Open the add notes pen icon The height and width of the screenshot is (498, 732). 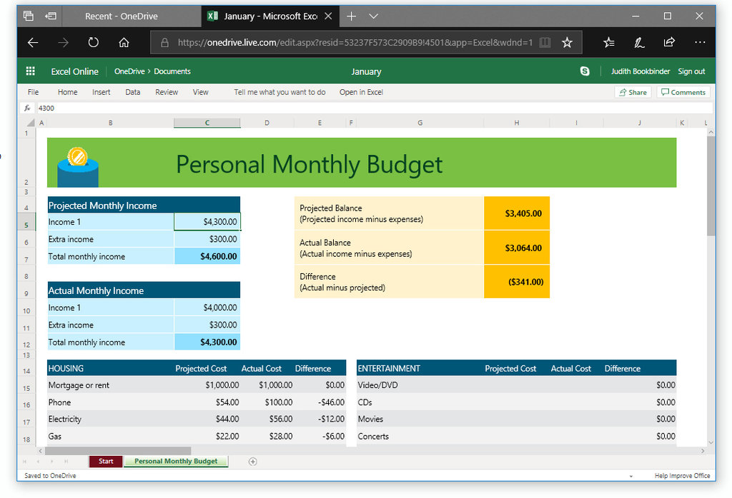[x=639, y=42]
